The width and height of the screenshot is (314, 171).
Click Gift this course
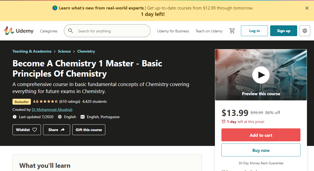[89, 130]
